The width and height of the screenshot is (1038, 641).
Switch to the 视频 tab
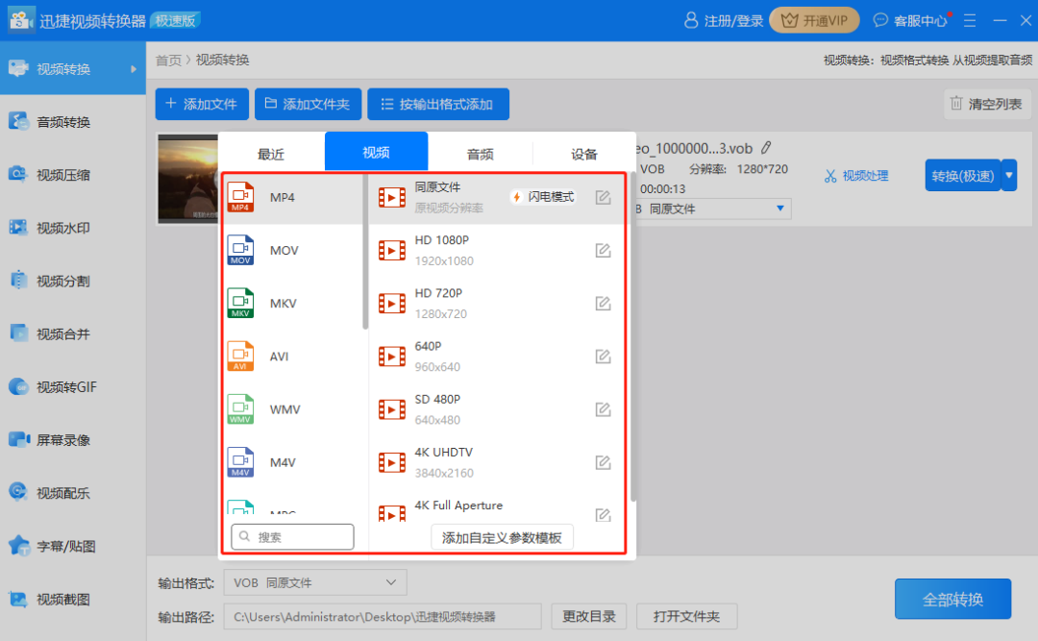376,152
